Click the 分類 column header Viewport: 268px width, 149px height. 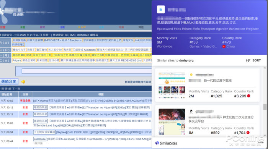coord(25,94)
